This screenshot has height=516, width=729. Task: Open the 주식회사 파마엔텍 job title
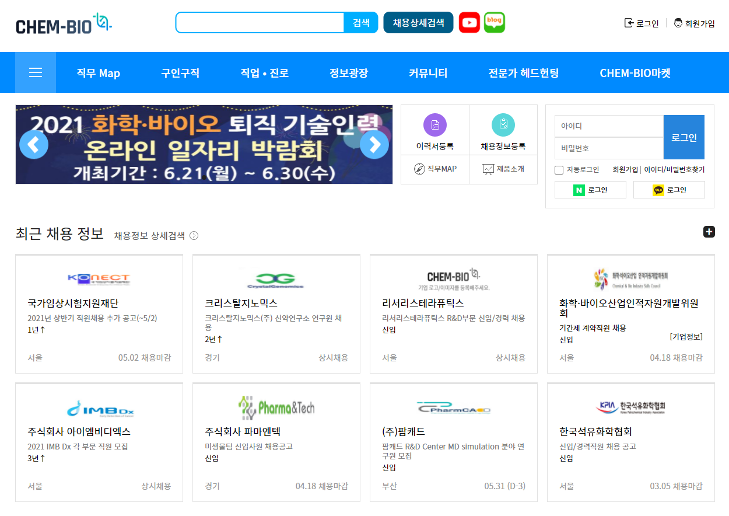(243, 432)
